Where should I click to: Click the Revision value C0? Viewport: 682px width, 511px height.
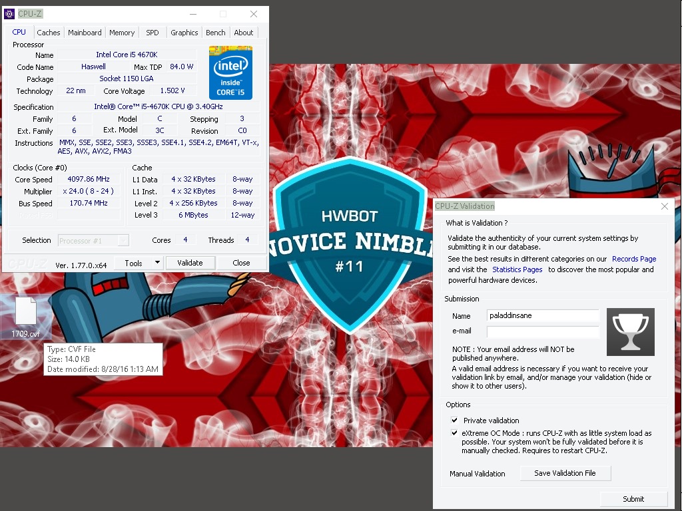(242, 130)
